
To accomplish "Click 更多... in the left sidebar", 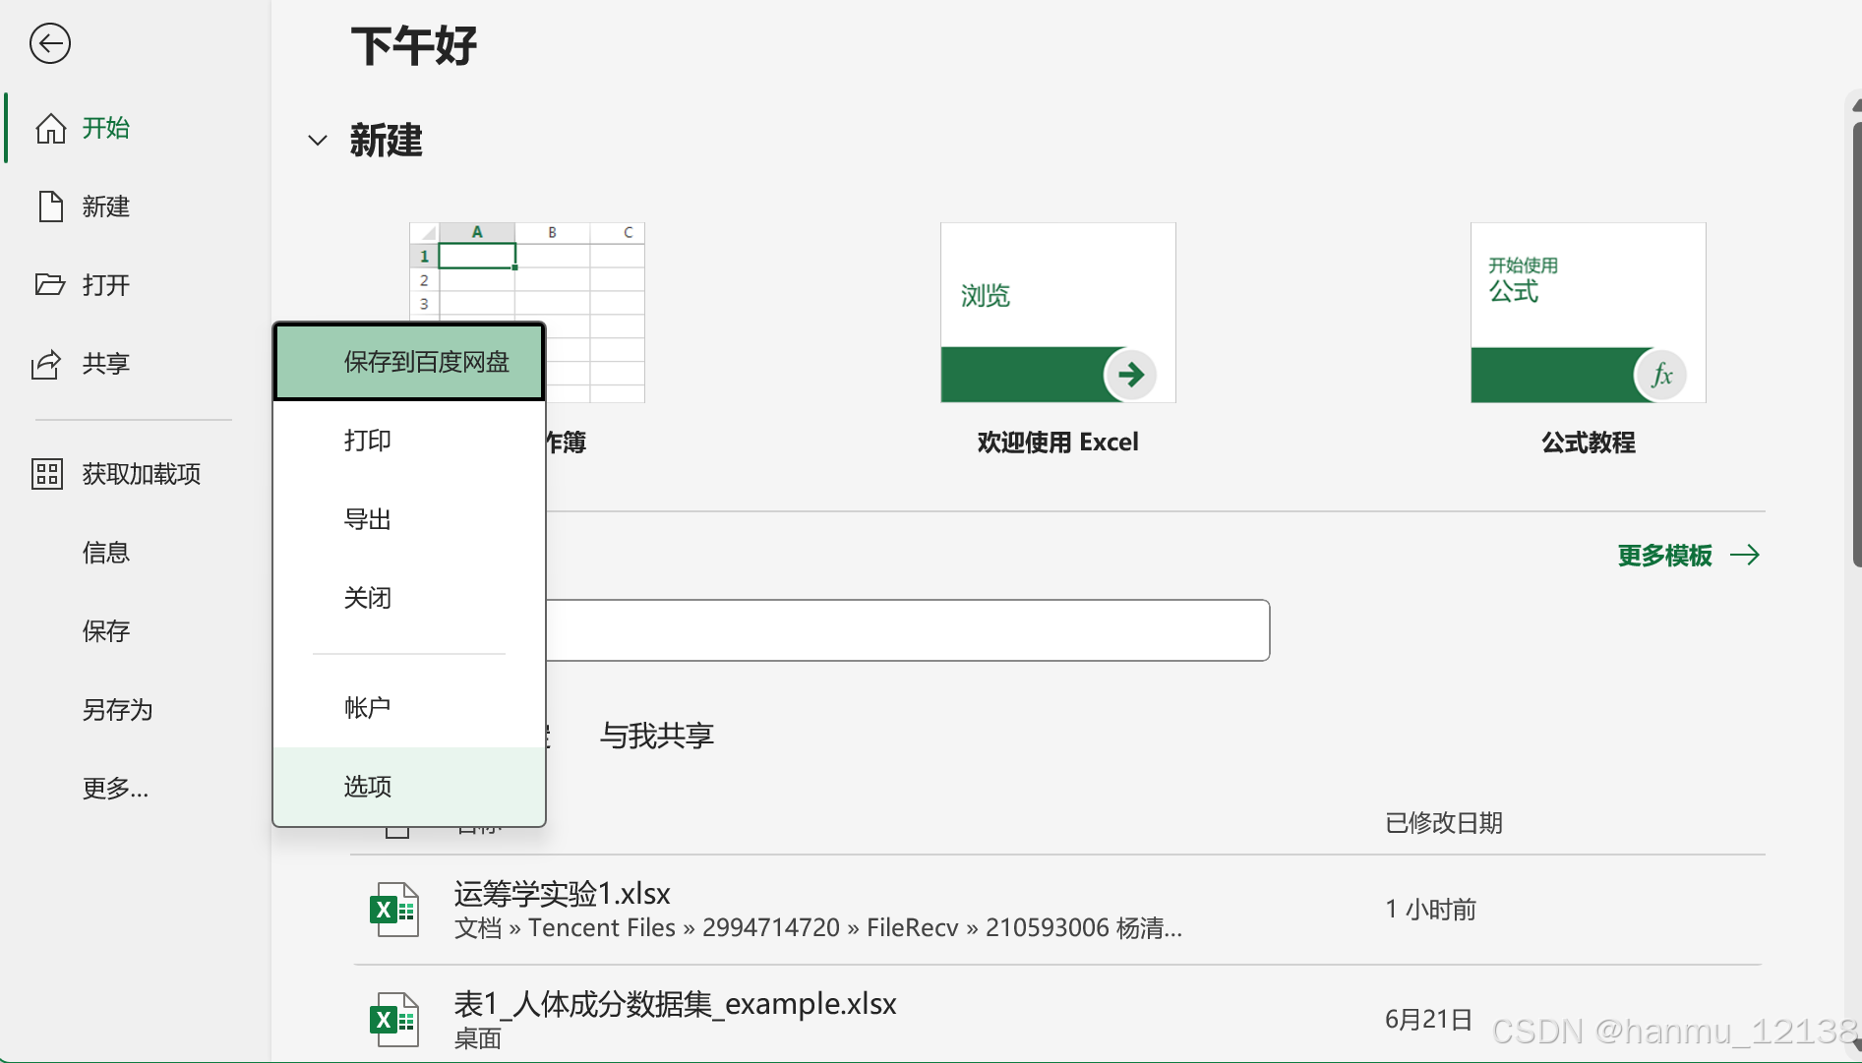I will coord(116,789).
